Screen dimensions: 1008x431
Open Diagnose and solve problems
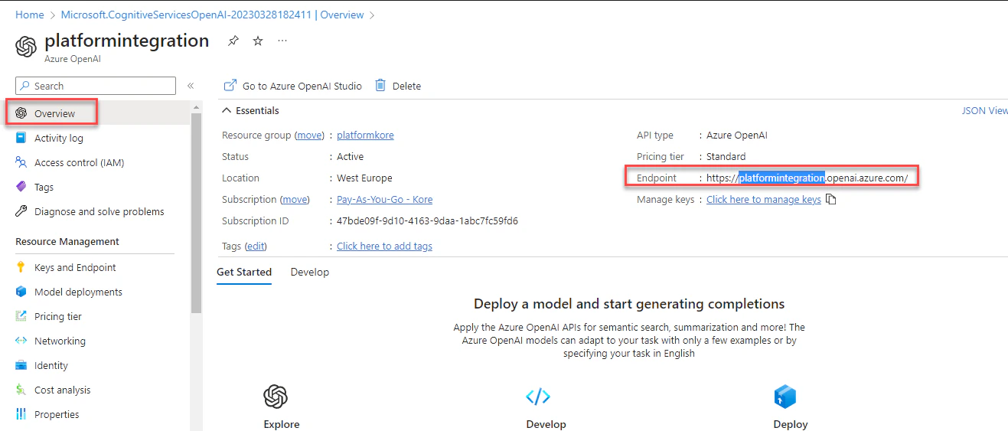coord(99,211)
